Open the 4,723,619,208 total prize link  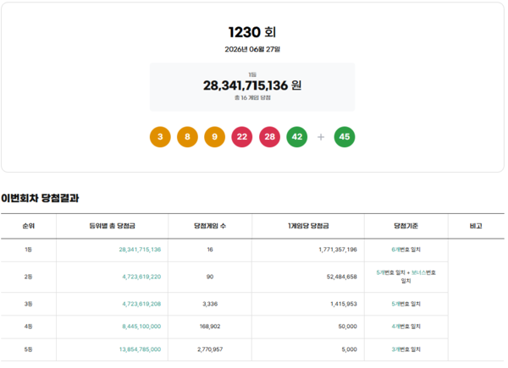pyautogui.click(x=141, y=304)
